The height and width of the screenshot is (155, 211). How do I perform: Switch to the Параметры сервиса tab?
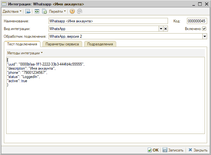click(62, 44)
